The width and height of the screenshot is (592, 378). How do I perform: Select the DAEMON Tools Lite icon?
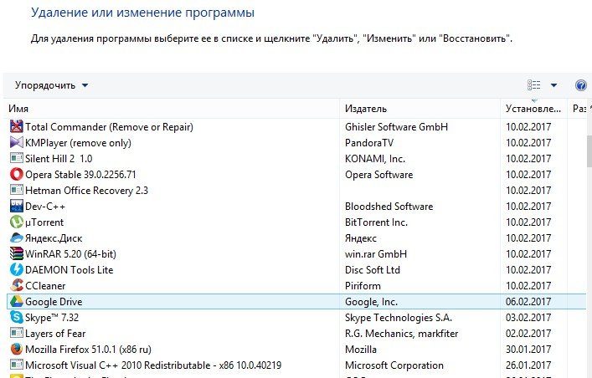pos(16,270)
